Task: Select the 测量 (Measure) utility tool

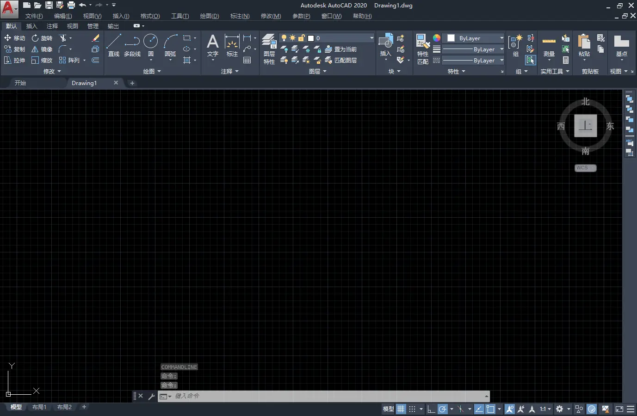Action: pyautogui.click(x=549, y=46)
